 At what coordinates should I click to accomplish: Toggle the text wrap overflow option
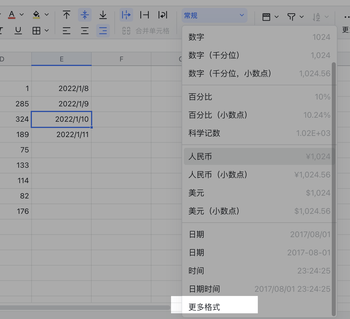[126, 14]
